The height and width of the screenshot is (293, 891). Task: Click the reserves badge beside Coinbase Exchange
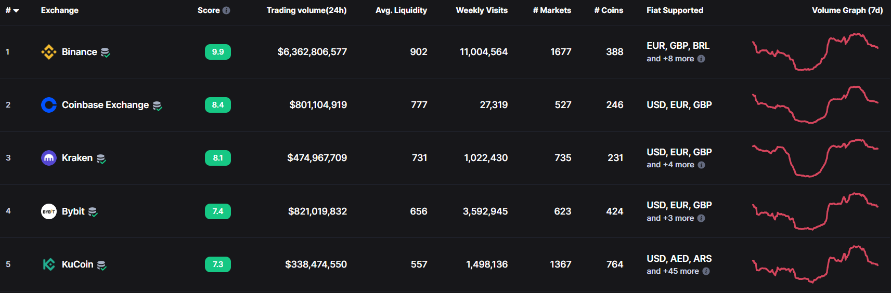[157, 106]
